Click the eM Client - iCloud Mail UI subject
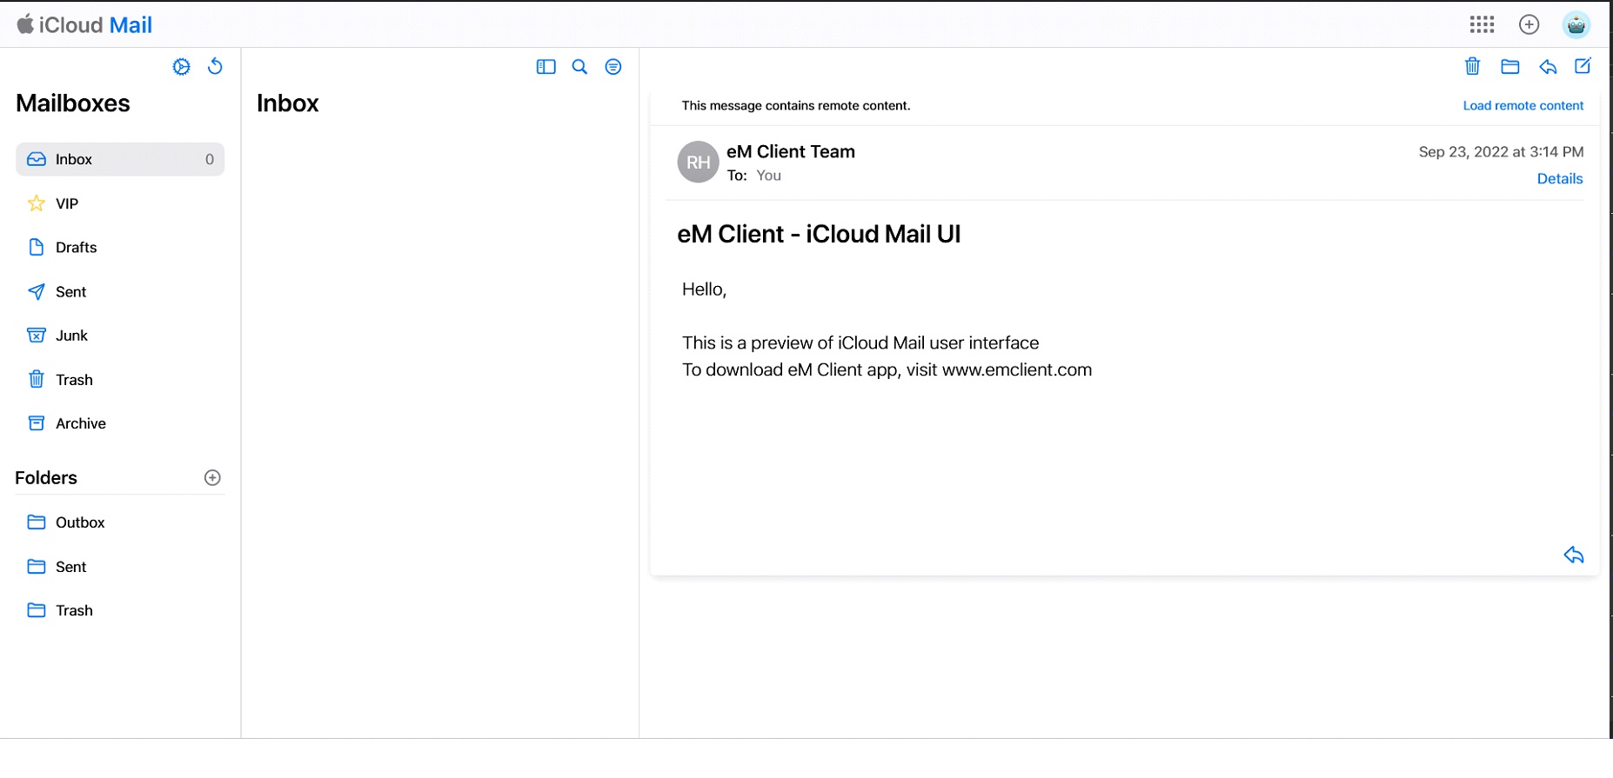This screenshot has height=778, width=1613. point(819,234)
